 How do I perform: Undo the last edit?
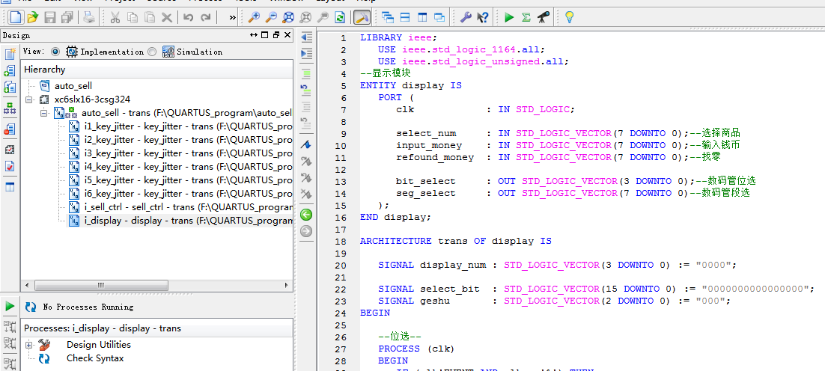[189, 17]
